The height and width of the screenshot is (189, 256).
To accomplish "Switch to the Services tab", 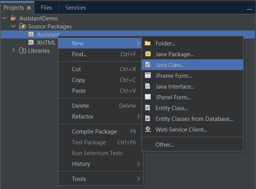I will (75, 8).
